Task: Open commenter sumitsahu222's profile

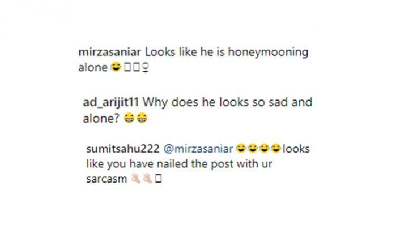Action: coord(123,149)
